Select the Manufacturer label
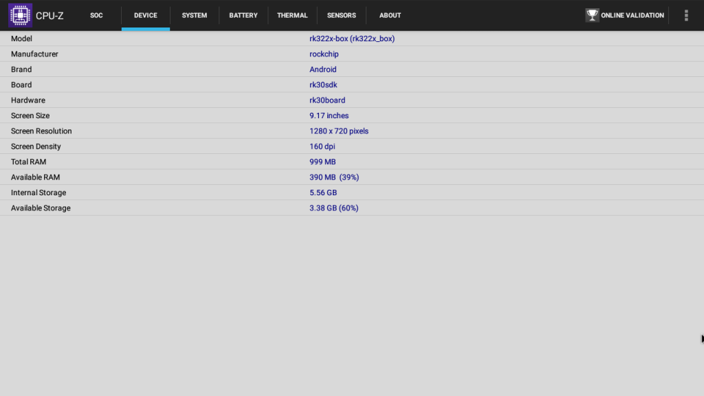The width and height of the screenshot is (704, 396). point(34,54)
